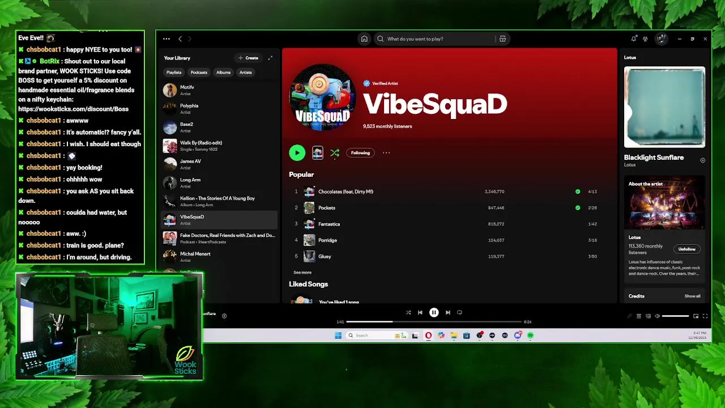Click Create button in Your Library
725x408 pixels.
point(249,58)
